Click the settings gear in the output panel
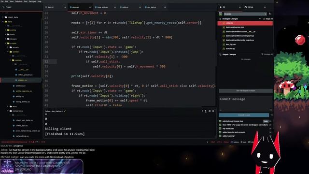This screenshot has width=309, height=174. (x=210, y=111)
